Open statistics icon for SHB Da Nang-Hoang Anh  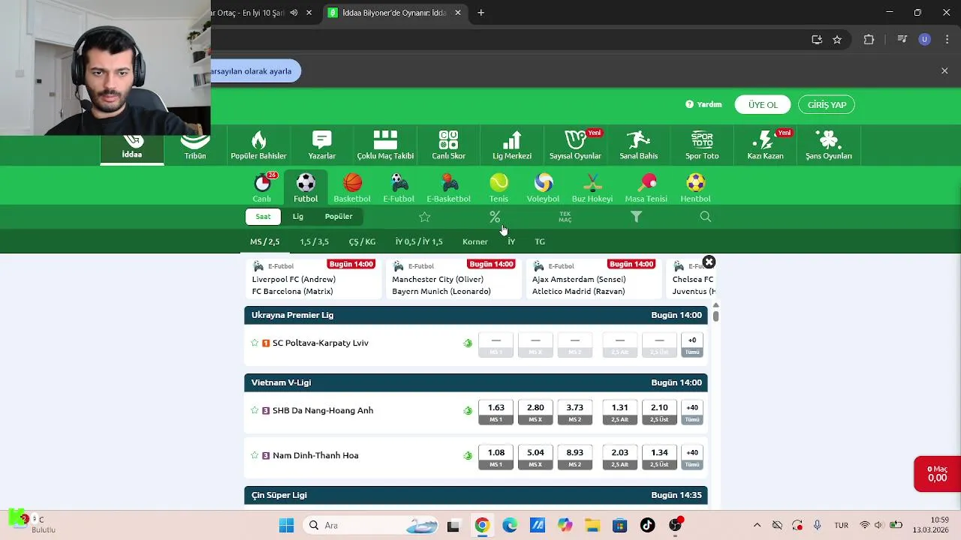[x=468, y=410]
